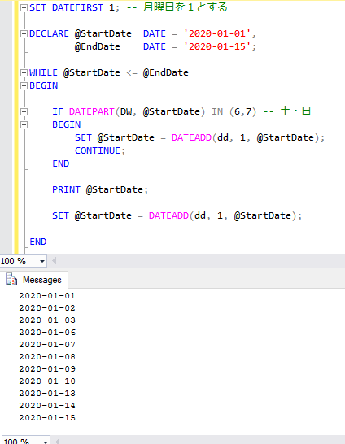Collapse the IF DATEPART statement outline
Image resolution: width=345 pixels, height=444 pixels.
click(x=24, y=112)
